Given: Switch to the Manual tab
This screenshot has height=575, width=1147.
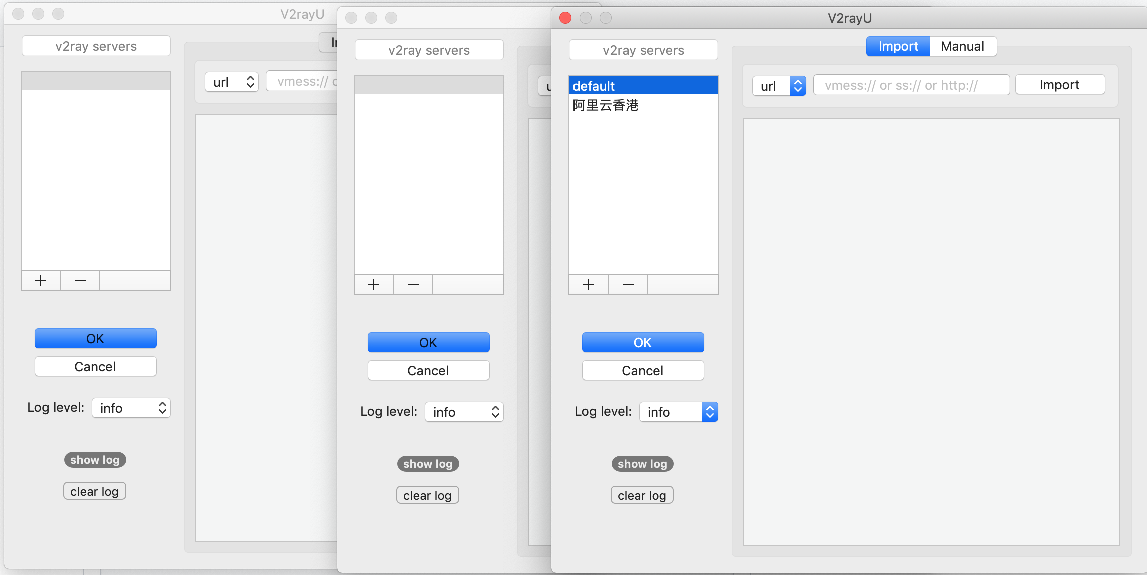Looking at the screenshot, I should coord(962,46).
